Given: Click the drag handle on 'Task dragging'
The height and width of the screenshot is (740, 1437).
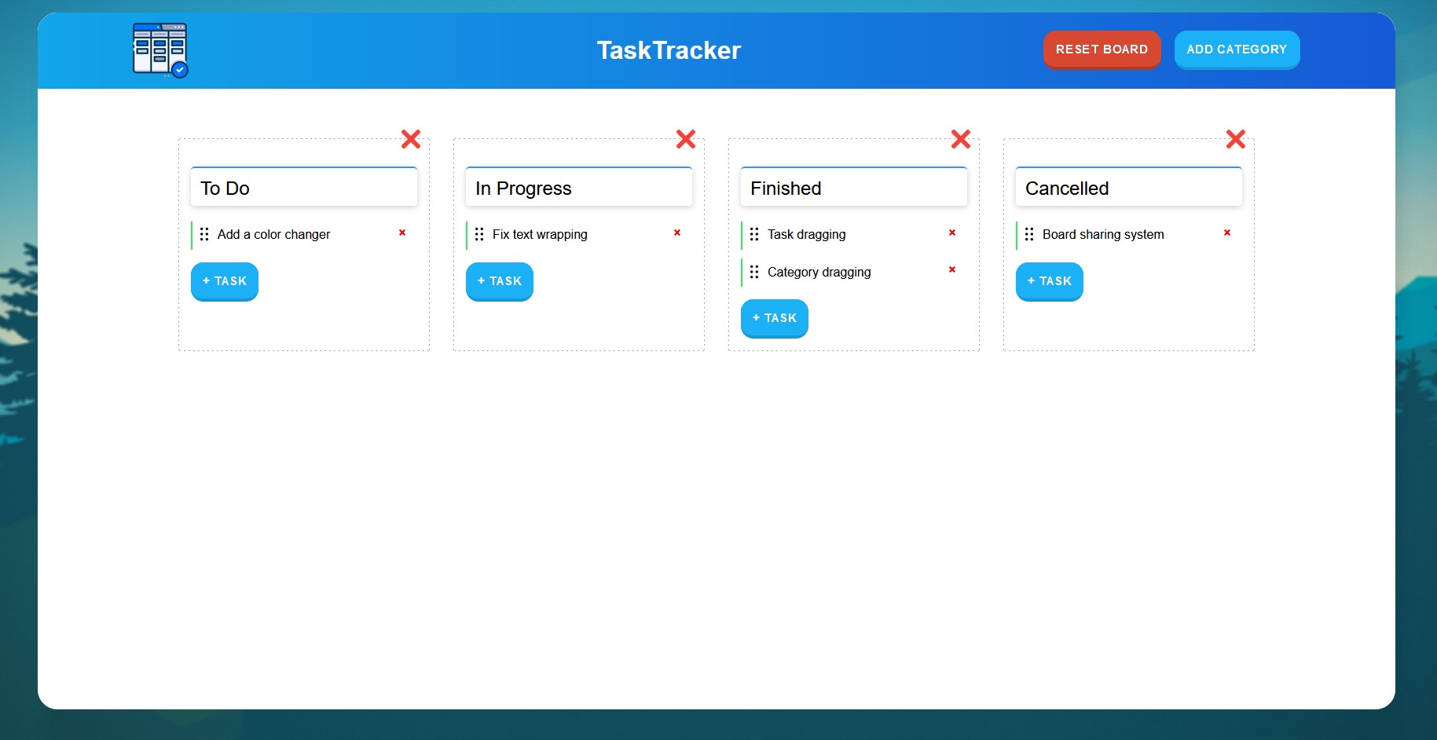Looking at the screenshot, I should (x=755, y=234).
